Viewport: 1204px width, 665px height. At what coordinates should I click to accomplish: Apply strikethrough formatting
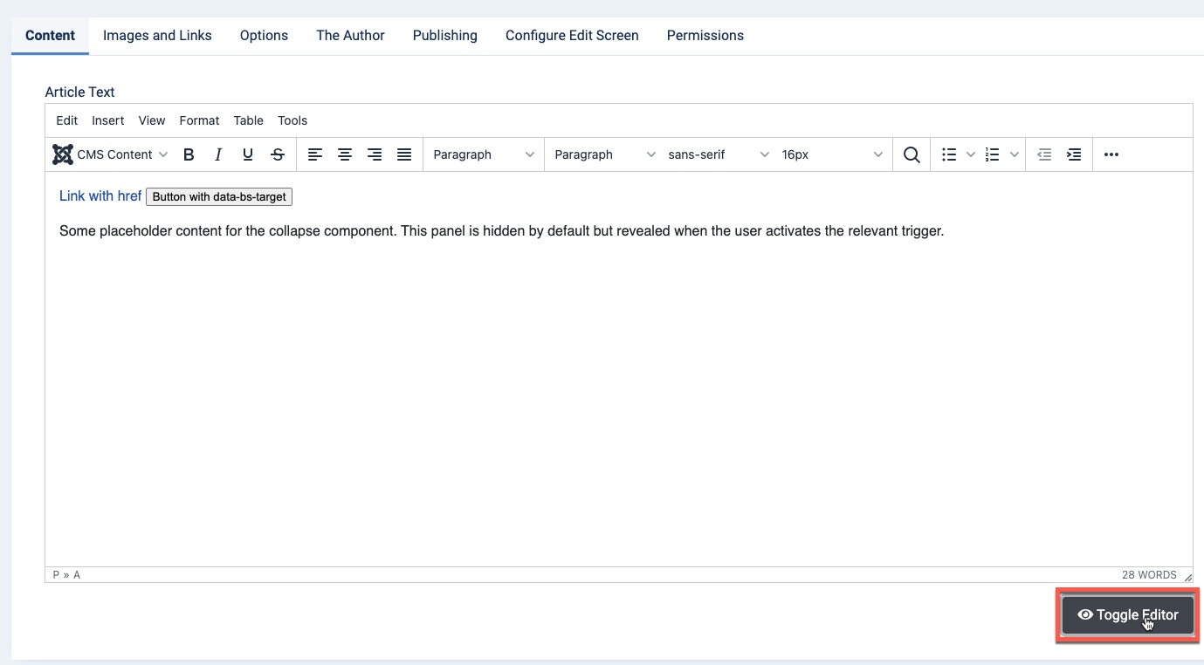pyautogui.click(x=278, y=154)
